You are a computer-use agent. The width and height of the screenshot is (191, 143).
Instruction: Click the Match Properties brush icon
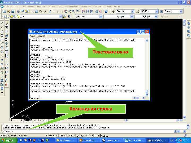[x=45, y=11]
